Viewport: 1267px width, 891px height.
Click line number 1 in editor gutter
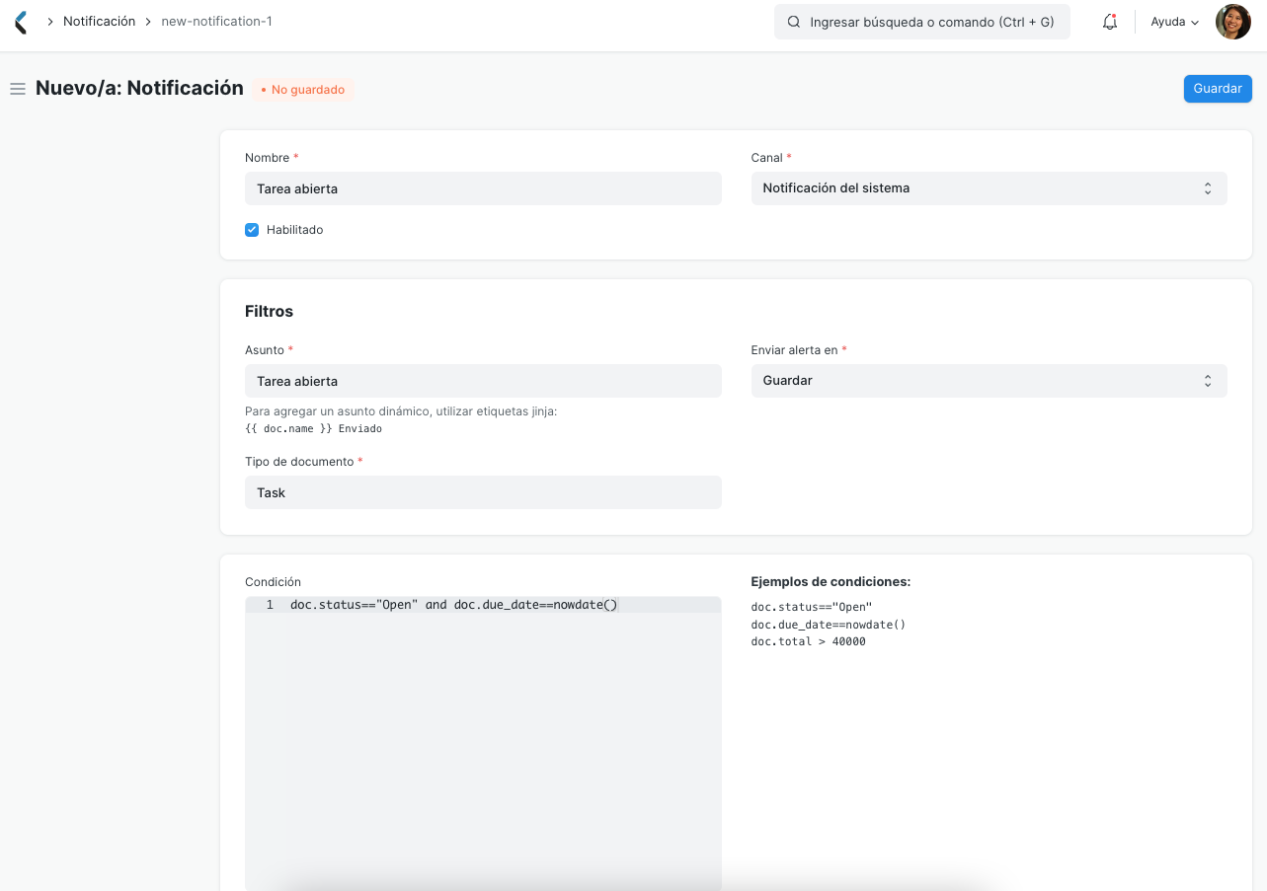click(270, 605)
